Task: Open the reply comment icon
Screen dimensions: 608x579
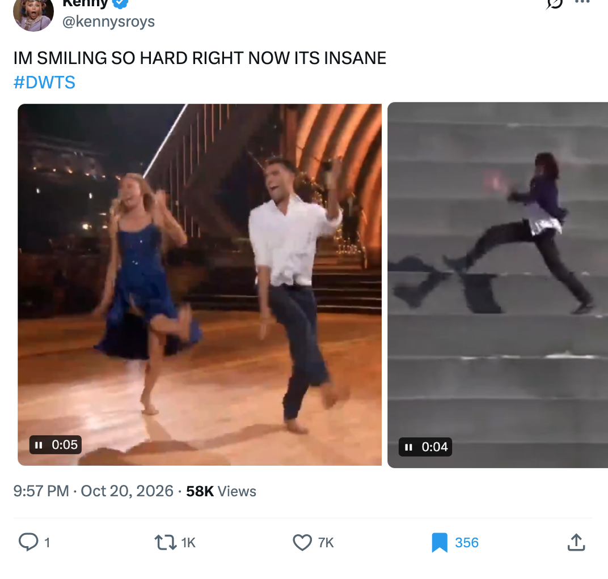Action: 29,542
